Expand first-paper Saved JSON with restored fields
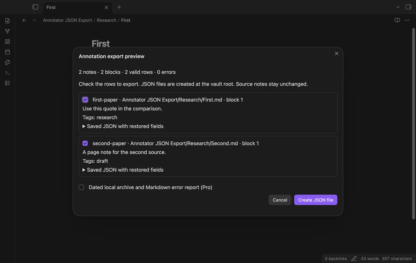 [x=123, y=126]
